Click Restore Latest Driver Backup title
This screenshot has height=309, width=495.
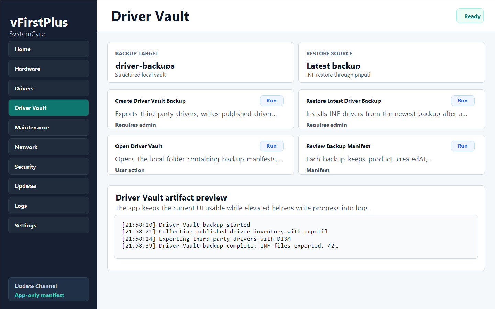click(343, 101)
